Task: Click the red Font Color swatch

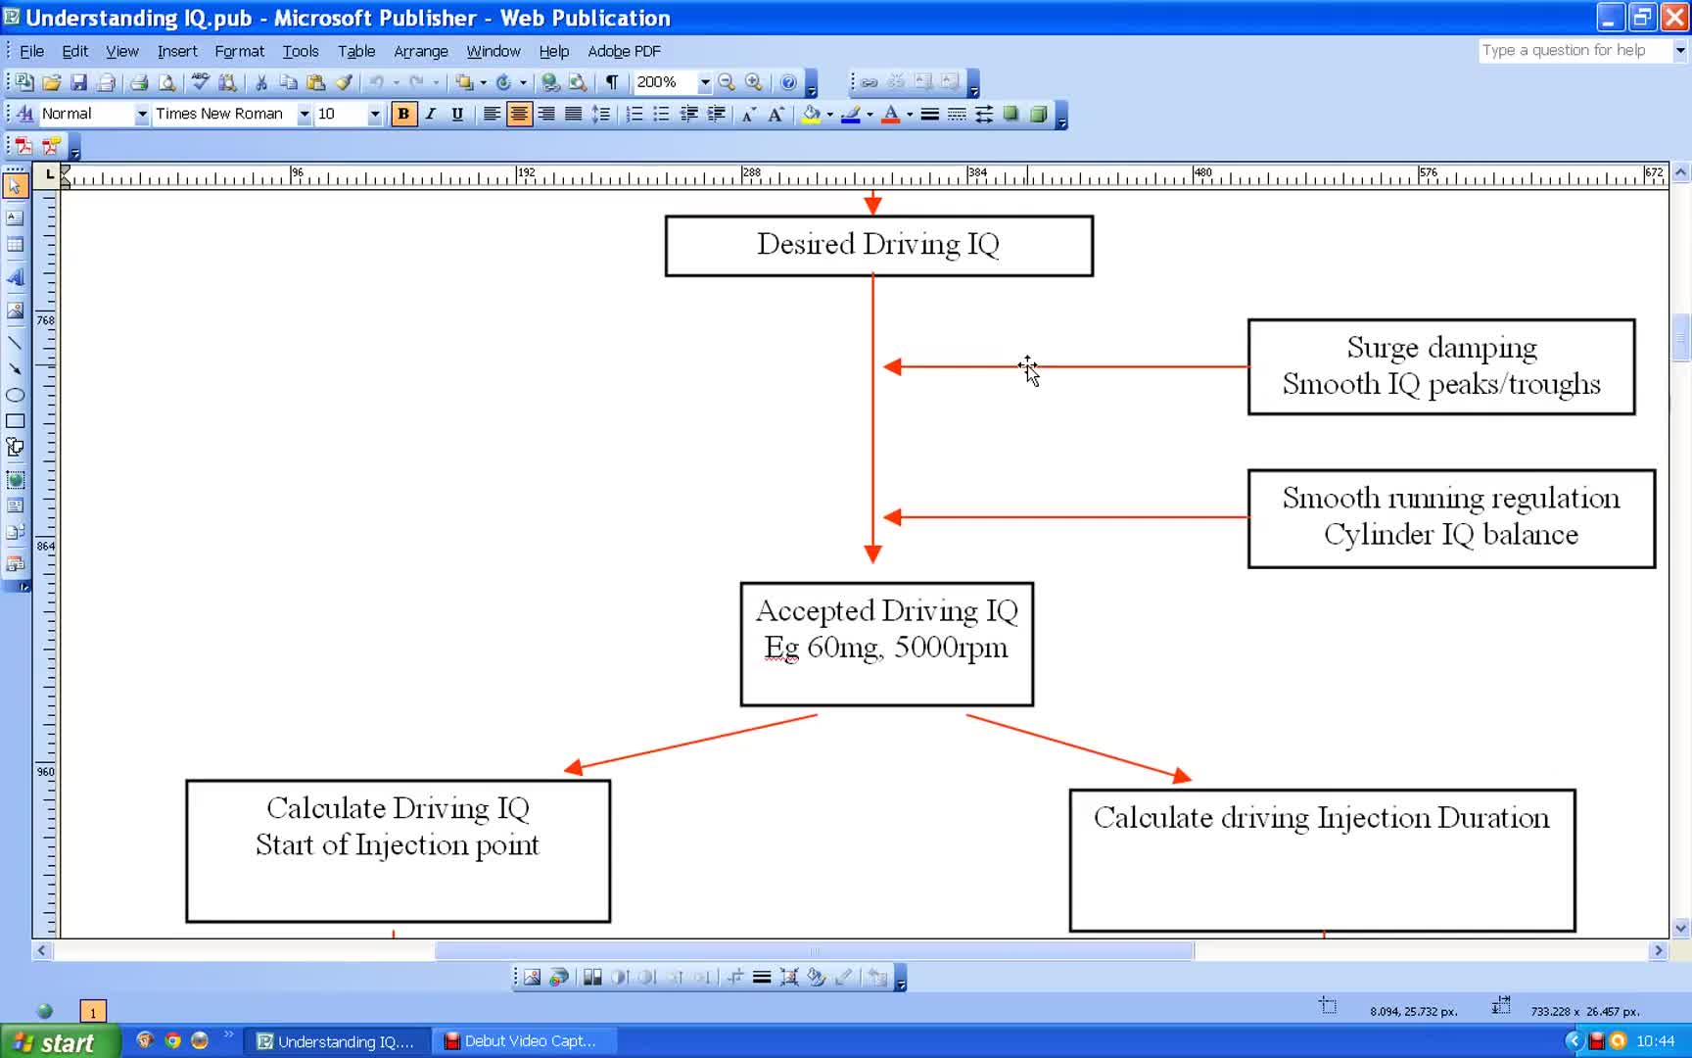Action: pos(890,115)
